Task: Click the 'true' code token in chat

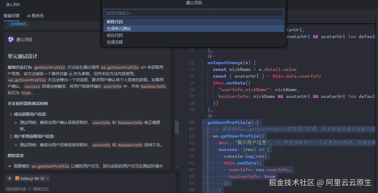Action: click(26, 93)
